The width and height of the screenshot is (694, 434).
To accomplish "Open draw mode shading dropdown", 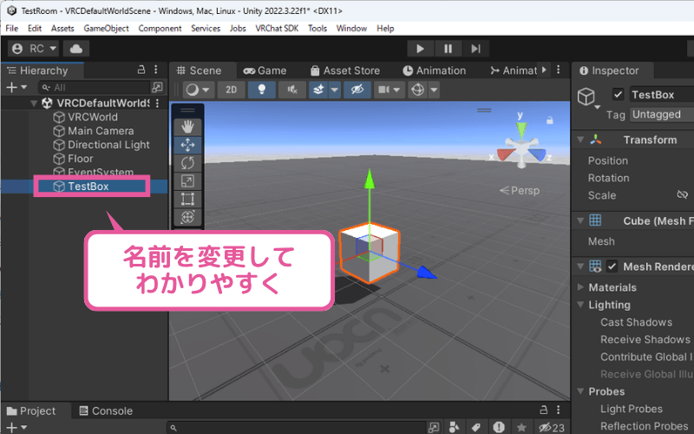I will click(198, 90).
